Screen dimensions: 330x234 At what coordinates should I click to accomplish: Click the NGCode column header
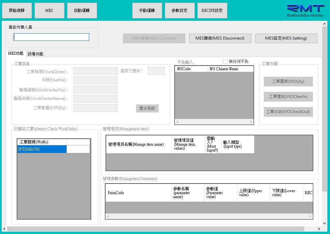191,69
